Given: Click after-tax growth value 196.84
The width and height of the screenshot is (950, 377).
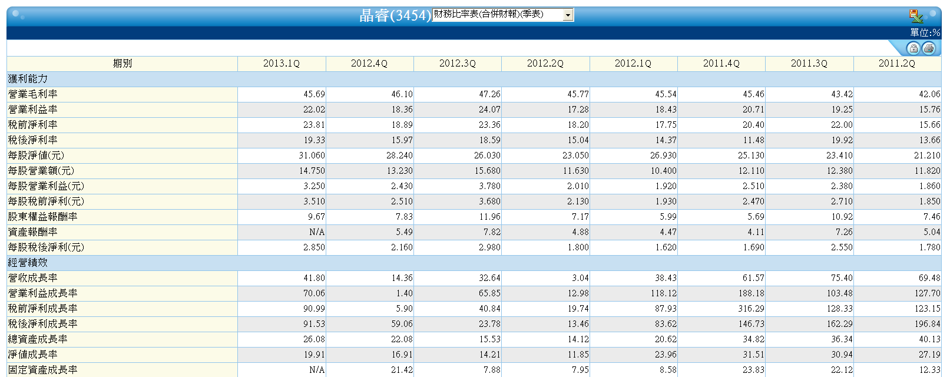Looking at the screenshot, I should [x=927, y=324].
